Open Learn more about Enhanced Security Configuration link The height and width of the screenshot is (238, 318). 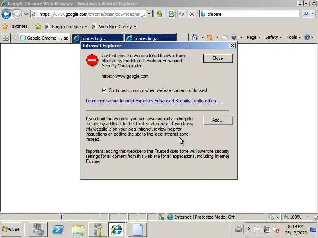(153, 101)
